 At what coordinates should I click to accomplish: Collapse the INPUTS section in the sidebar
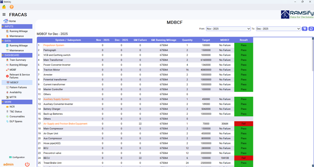pyautogui.click(x=17, y=27)
